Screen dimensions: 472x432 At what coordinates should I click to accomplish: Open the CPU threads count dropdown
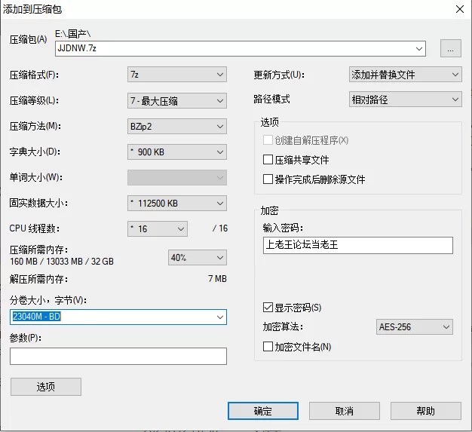(158, 228)
